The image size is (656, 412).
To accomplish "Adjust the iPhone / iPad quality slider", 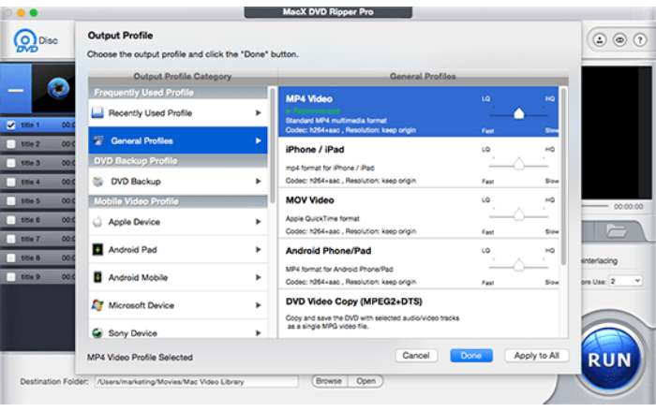I will click(x=519, y=164).
